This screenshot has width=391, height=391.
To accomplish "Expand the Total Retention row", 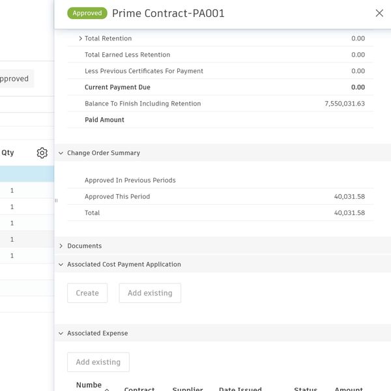I will tap(80, 38).
